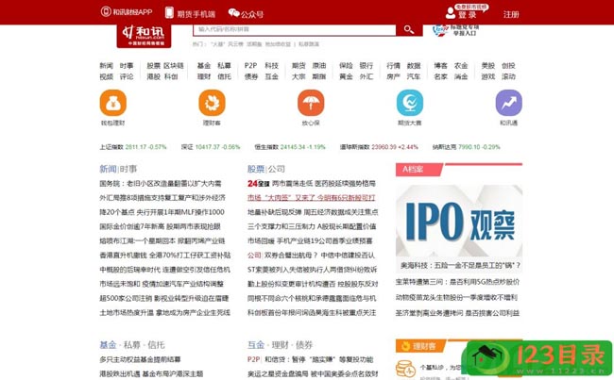Open 保险 in the navigation menu
Screen dimensions: 614x380
[346, 66]
